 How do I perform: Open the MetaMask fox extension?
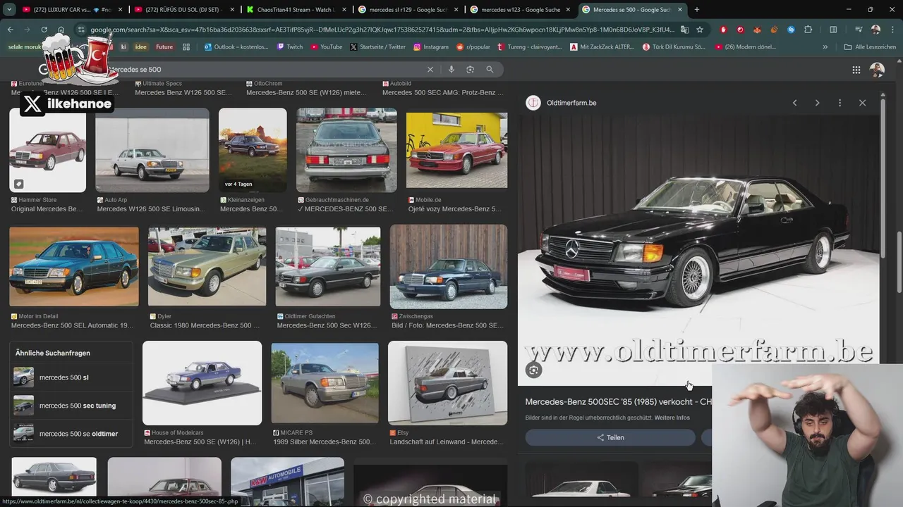(x=757, y=30)
